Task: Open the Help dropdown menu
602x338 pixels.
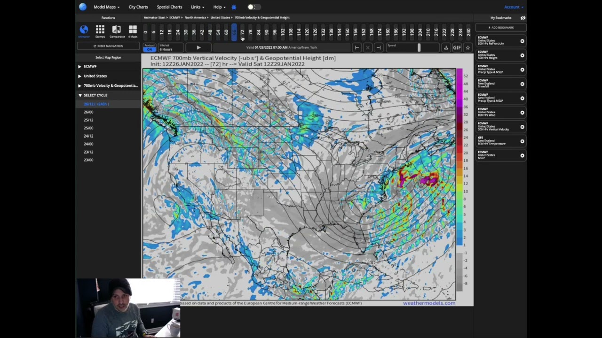Action: (x=219, y=7)
